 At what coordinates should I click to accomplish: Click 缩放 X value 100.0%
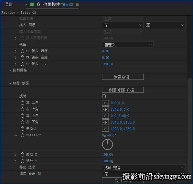pos(107,155)
